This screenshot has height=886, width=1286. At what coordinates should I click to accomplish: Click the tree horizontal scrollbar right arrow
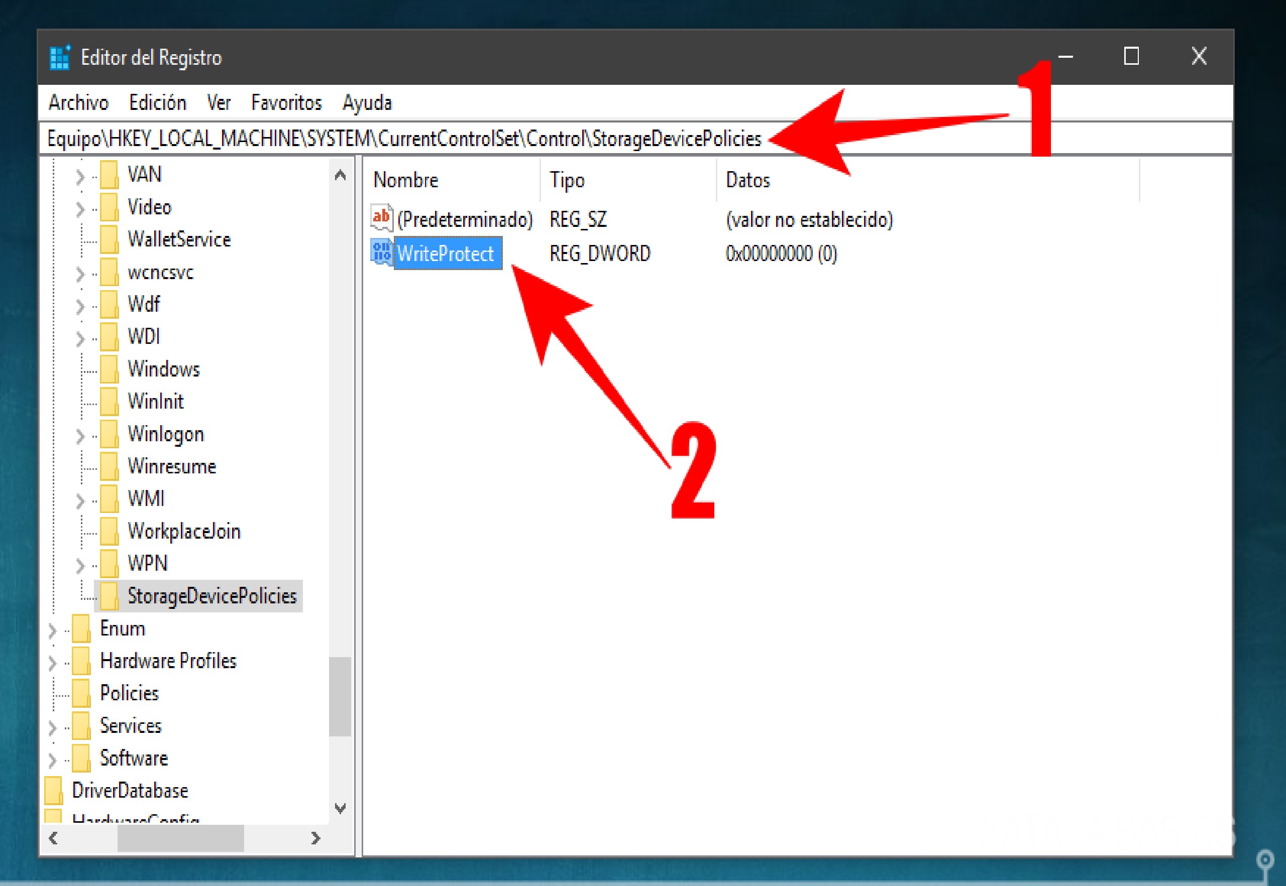(315, 838)
